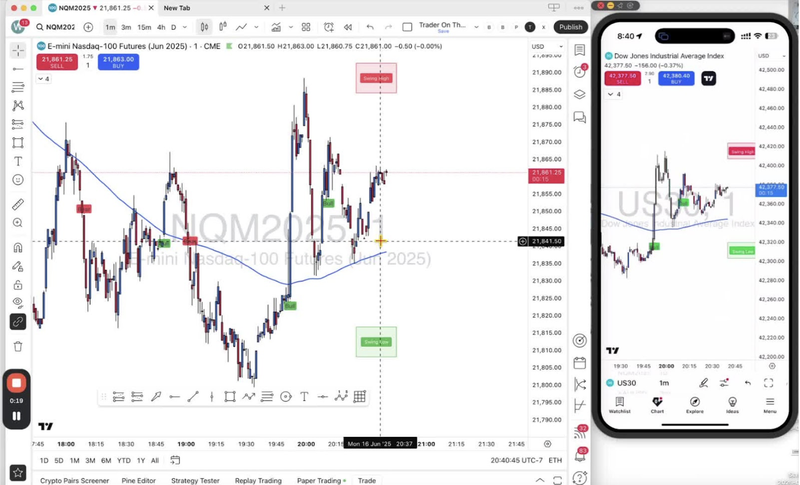Image resolution: width=800 pixels, height=485 pixels.
Task: Undo the last chart action
Action: click(x=370, y=27)
